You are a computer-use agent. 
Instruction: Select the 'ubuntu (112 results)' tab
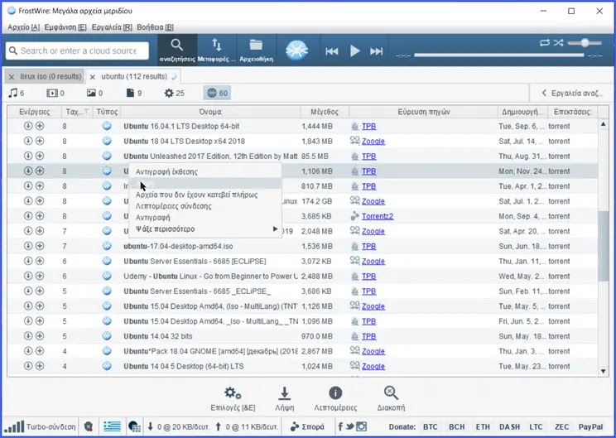[134, 76]
